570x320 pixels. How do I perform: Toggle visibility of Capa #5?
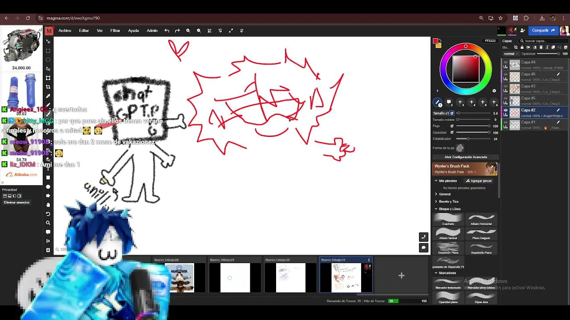point(505,98)
